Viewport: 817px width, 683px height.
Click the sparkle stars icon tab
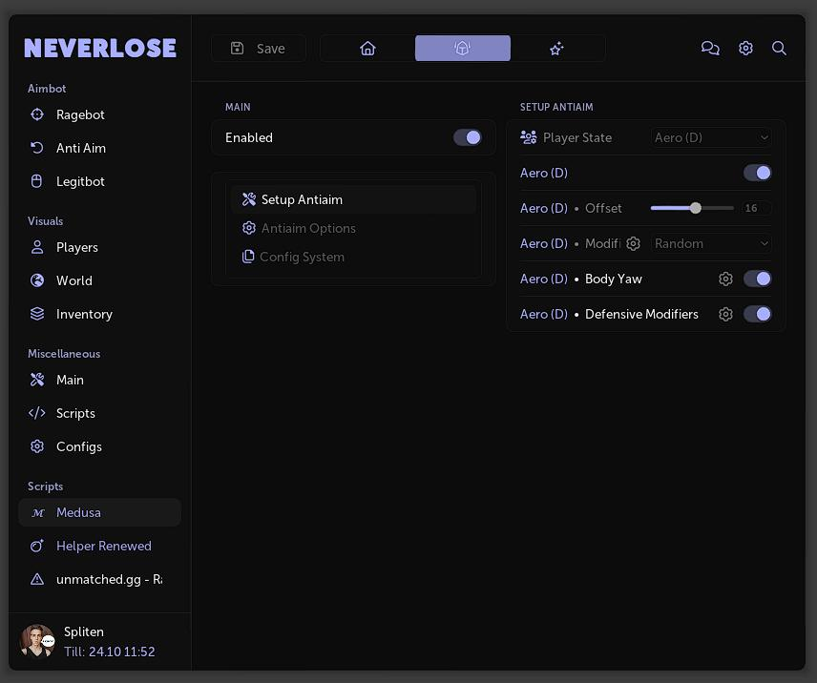point(557,49)
